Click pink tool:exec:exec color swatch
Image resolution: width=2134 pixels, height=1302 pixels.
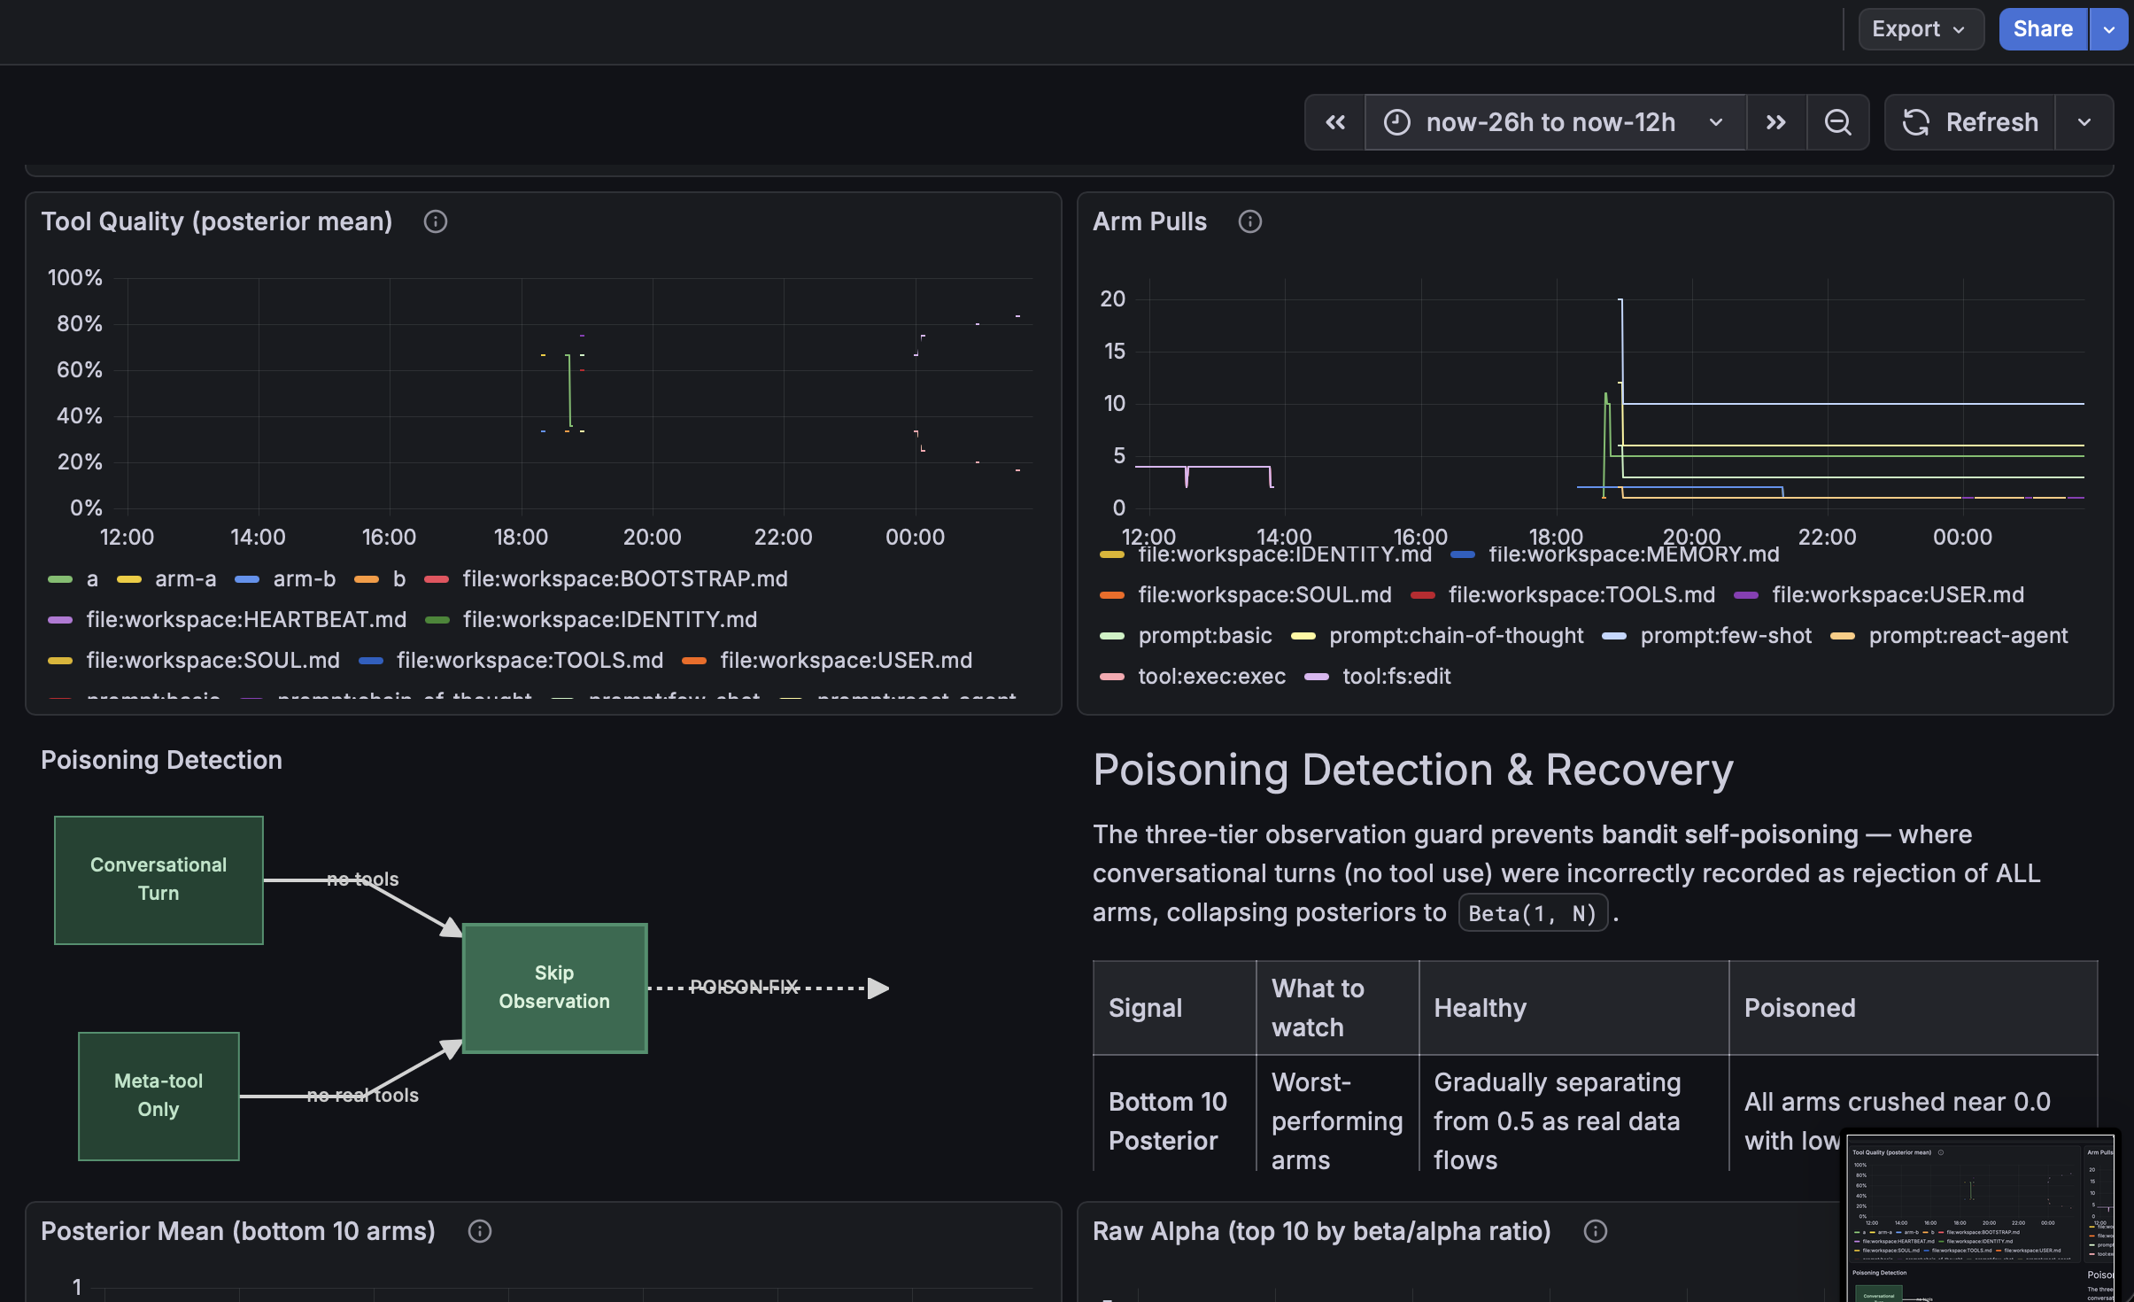tap(1112, 677)
